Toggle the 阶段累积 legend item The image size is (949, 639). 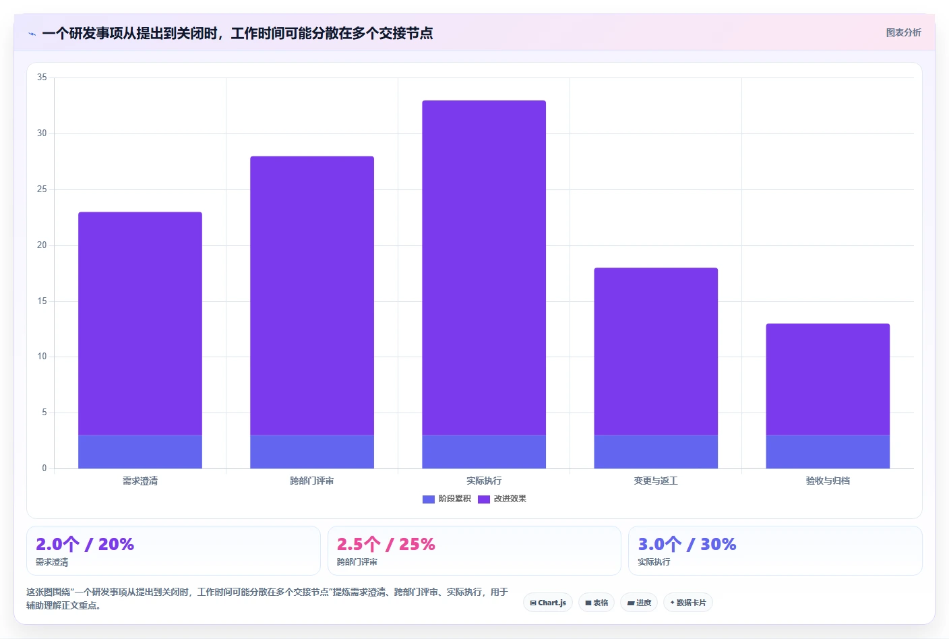447,499
